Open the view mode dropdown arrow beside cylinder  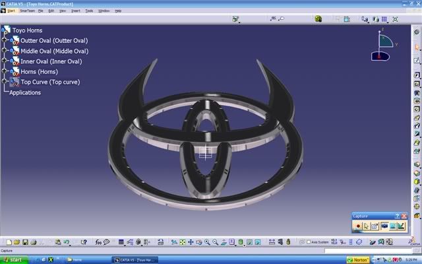[245, 245]
